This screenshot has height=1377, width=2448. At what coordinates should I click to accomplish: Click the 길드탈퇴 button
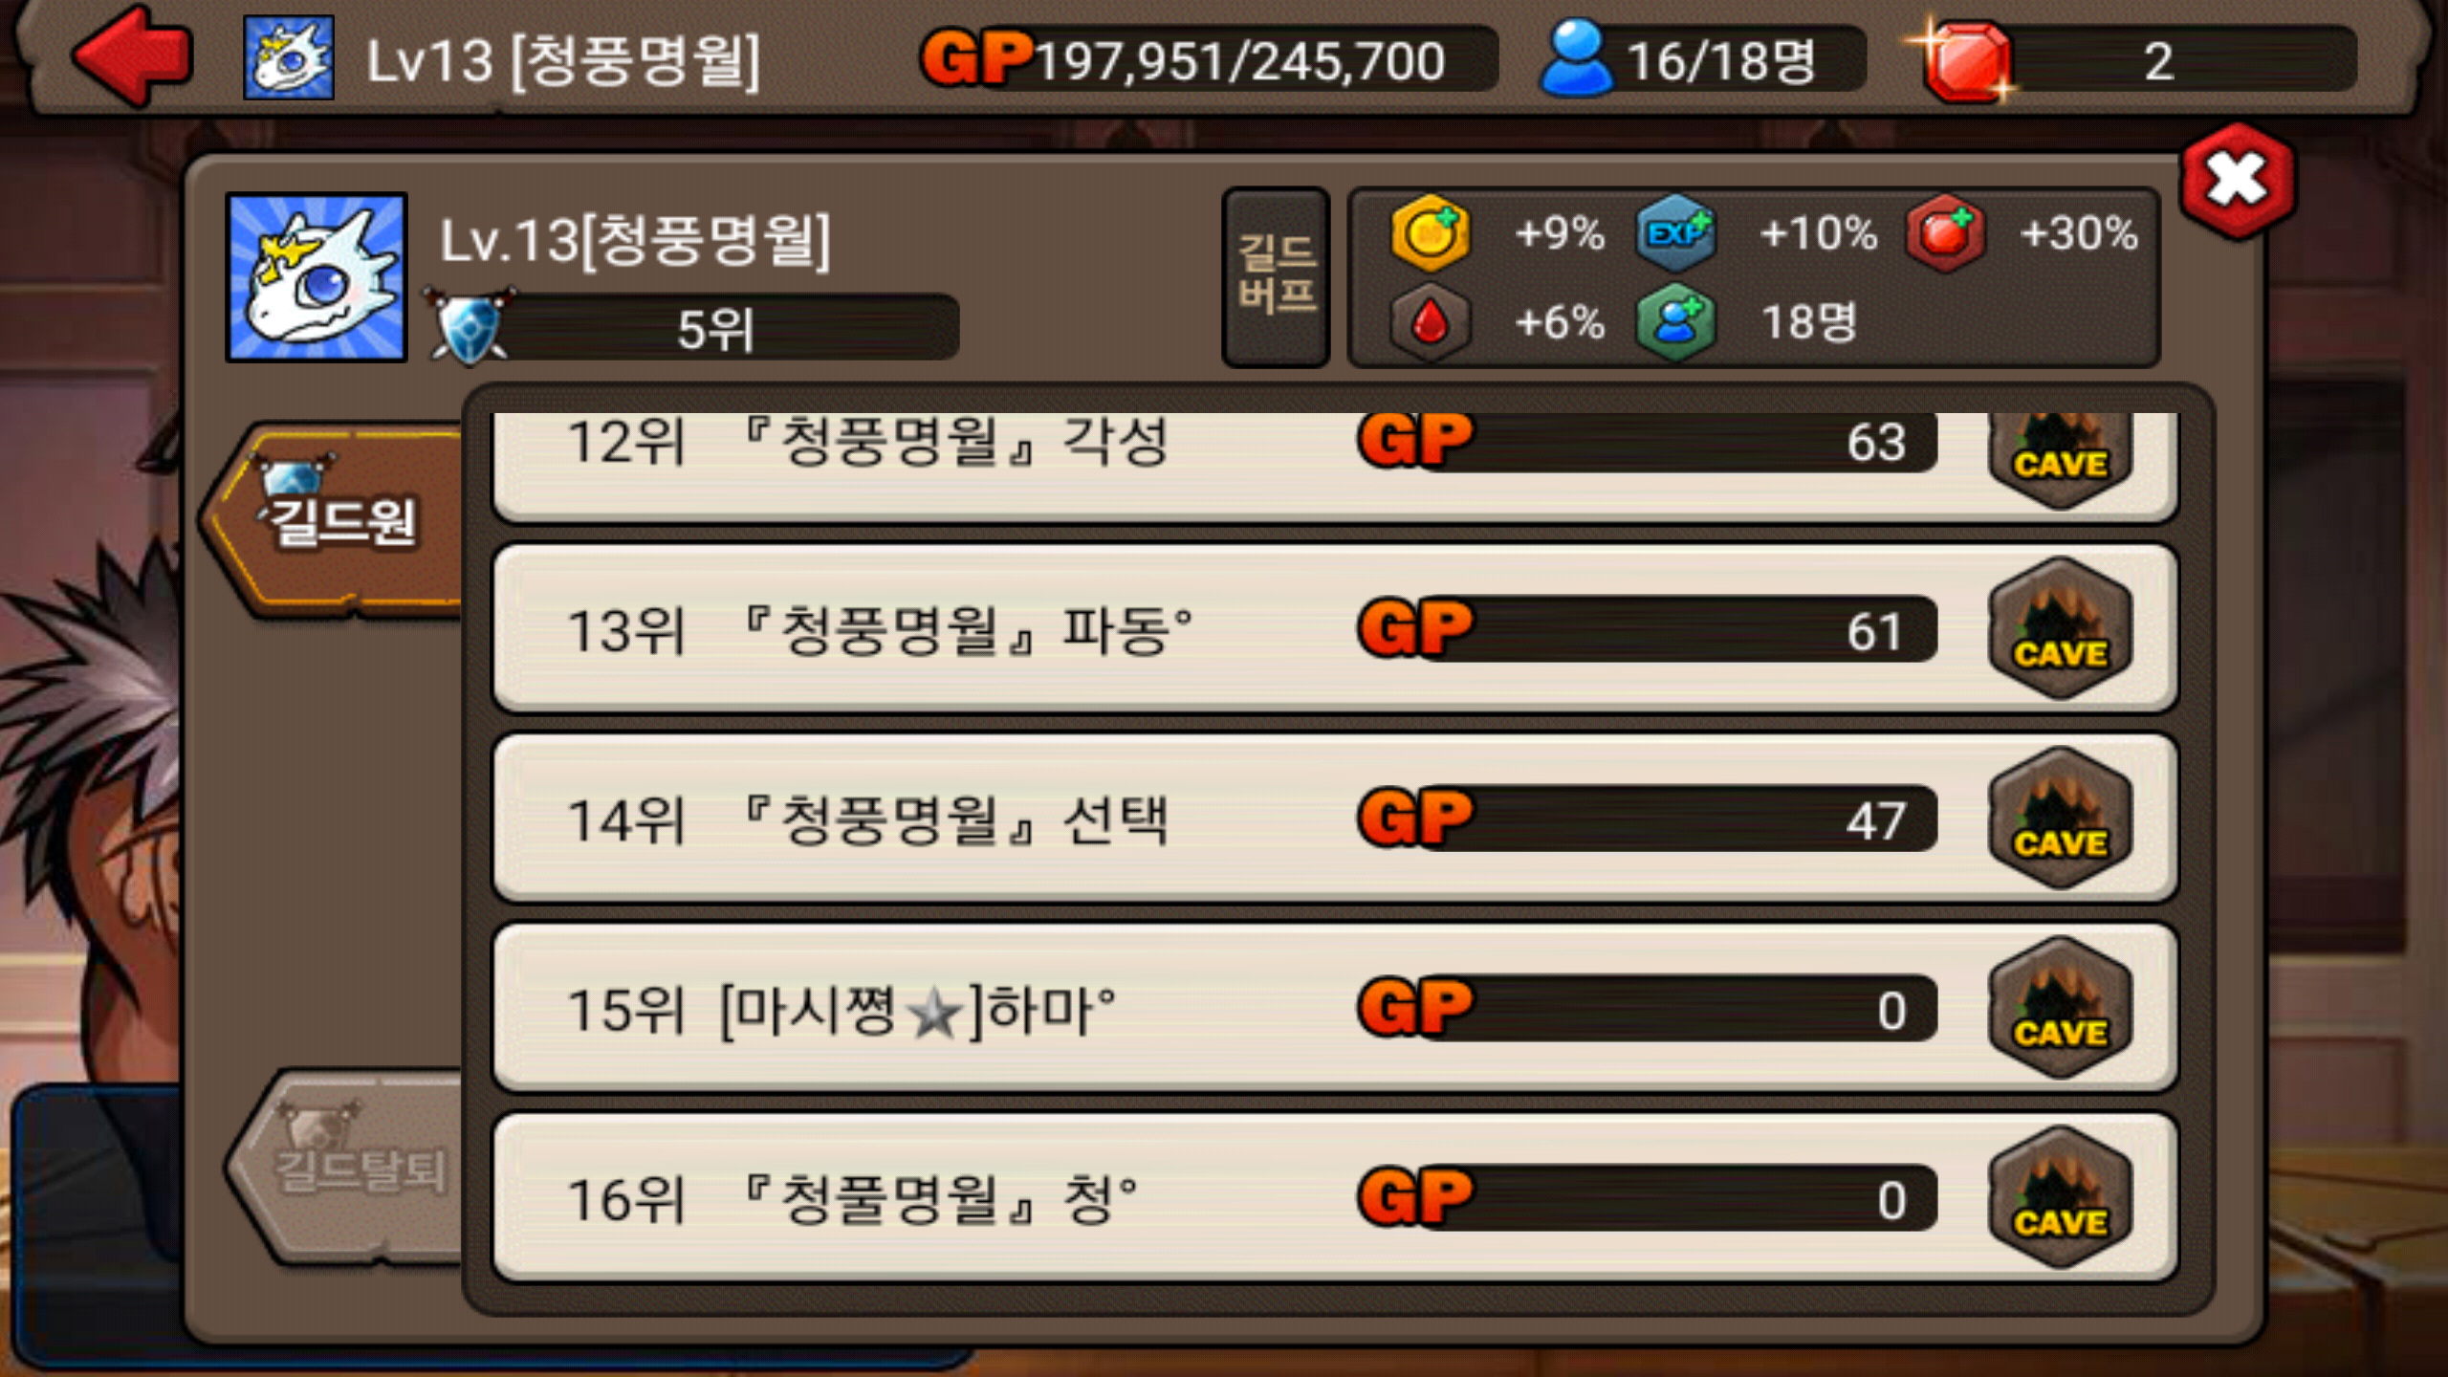(x=346, y=1167)
